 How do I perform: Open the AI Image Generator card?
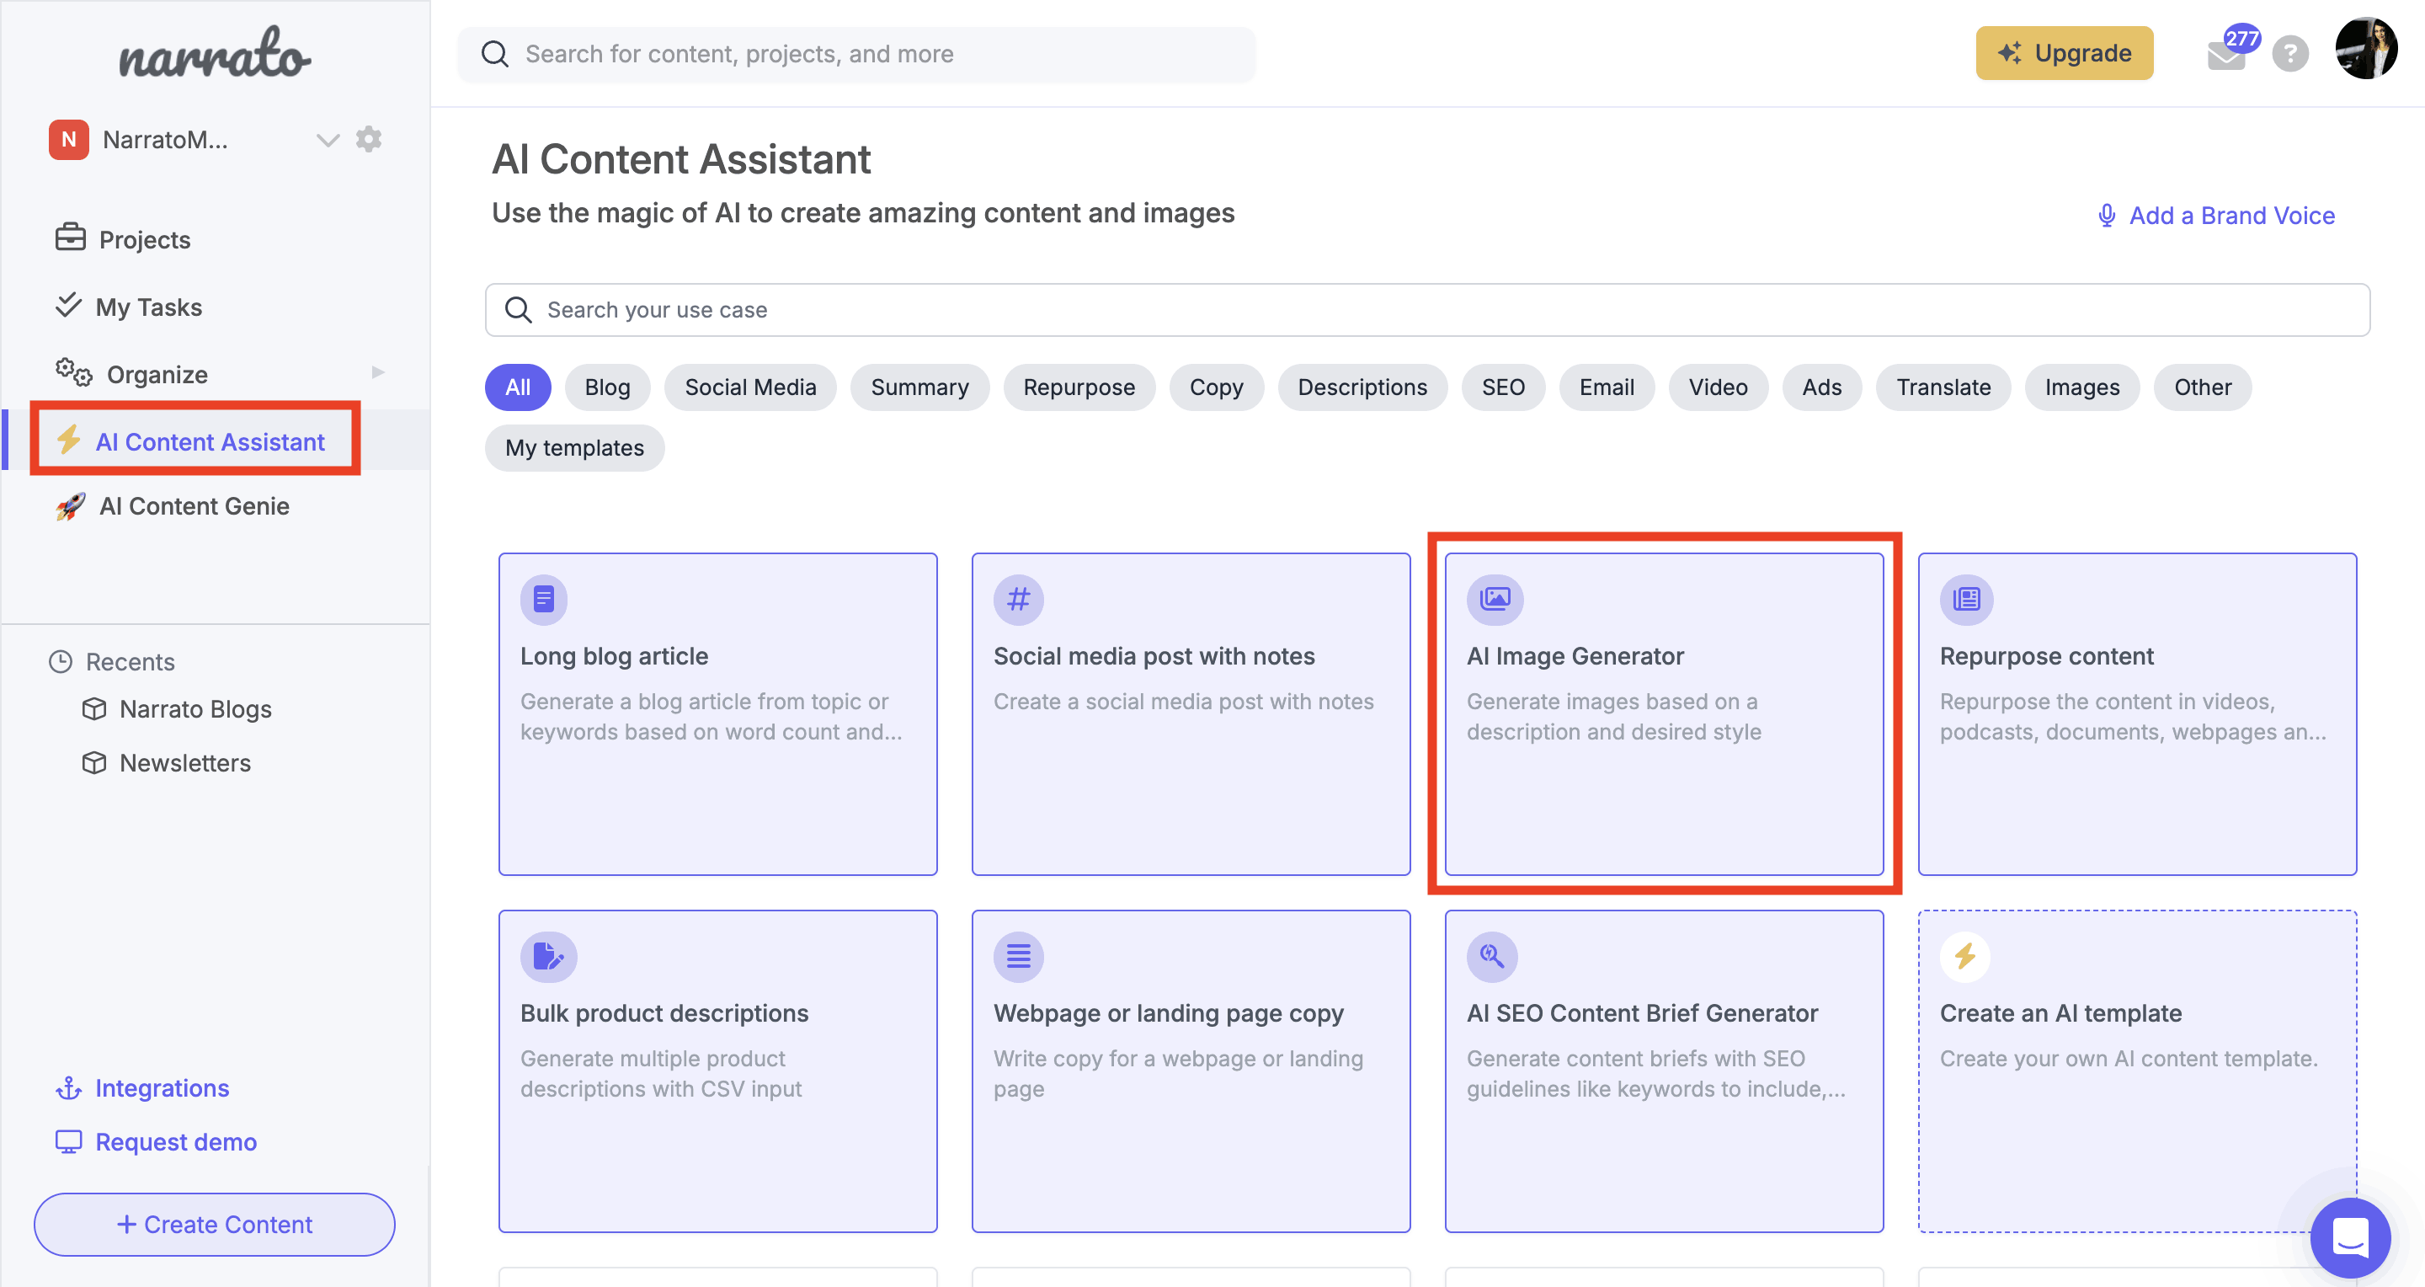pos(1664,713)
